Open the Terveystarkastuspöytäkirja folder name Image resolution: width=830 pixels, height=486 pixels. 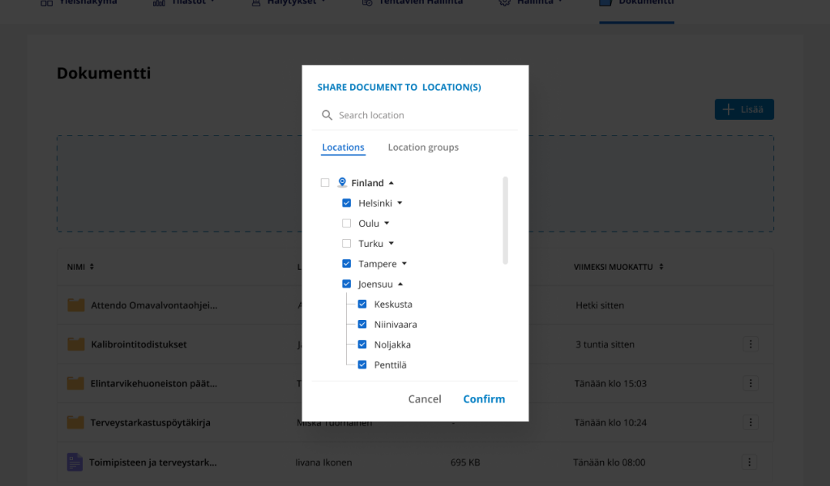click(150, 423)
